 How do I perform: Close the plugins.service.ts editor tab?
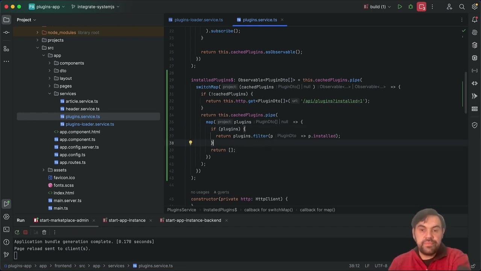point(282,20)
